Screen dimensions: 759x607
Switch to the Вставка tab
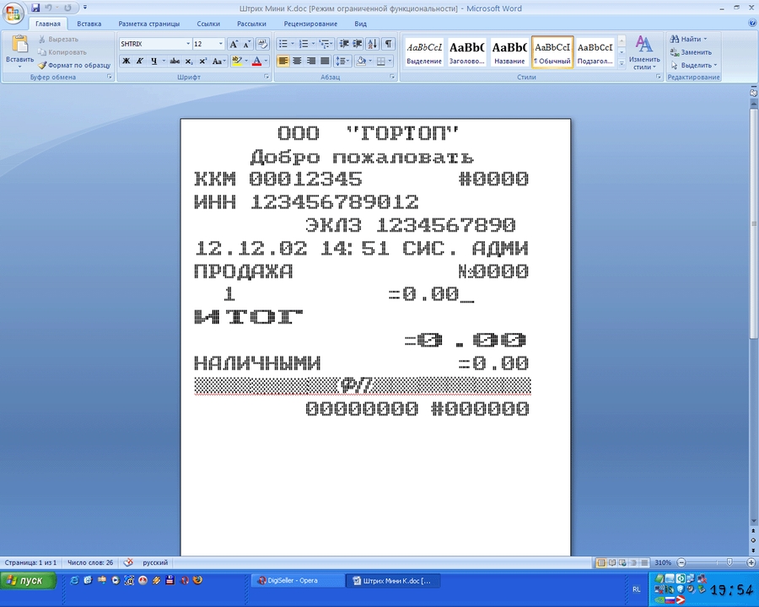pos(89,24)
